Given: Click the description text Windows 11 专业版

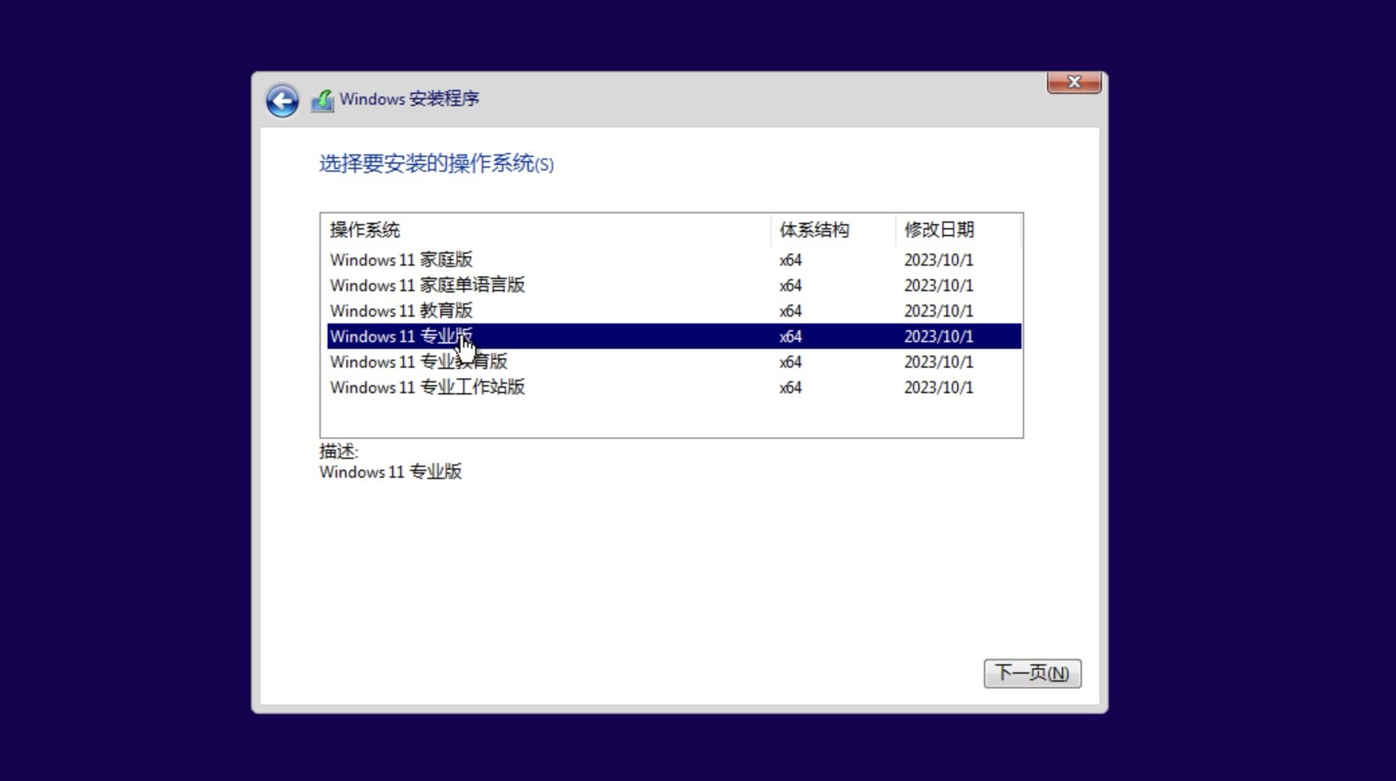Looking at the screenshot, I should coord(391,472).
